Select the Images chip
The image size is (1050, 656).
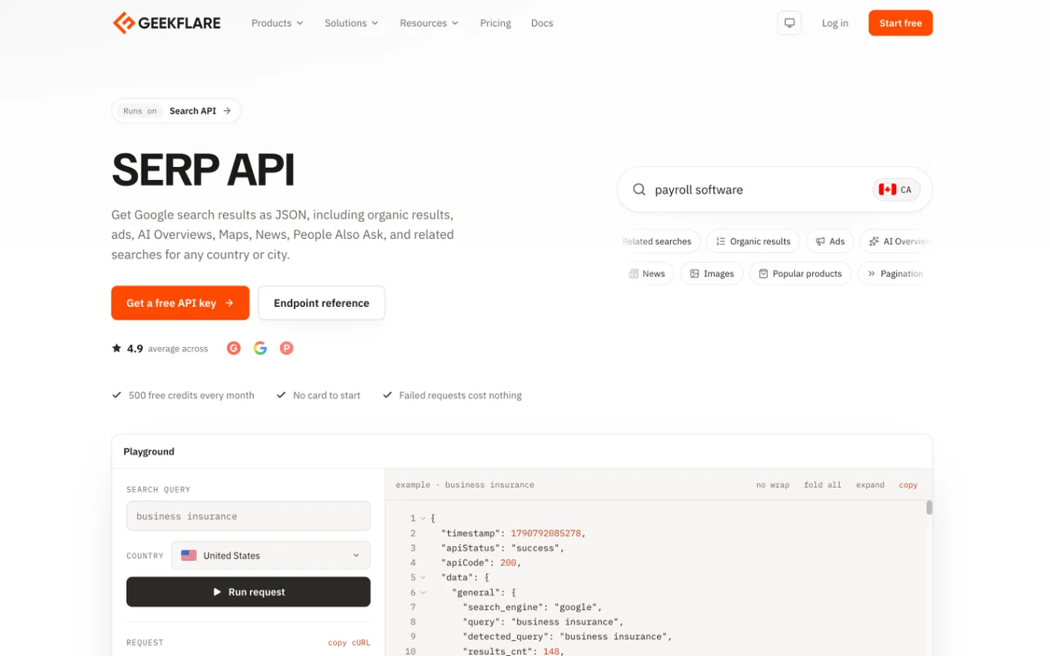click(712, 273)
